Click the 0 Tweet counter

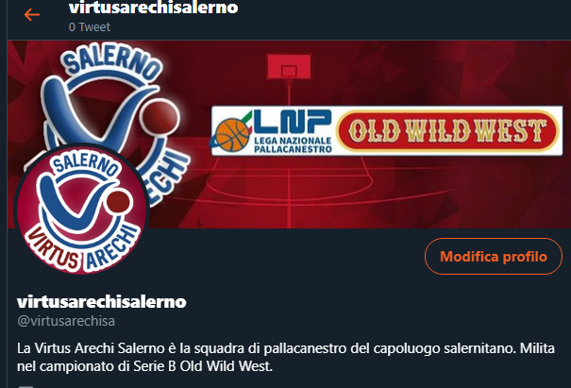point(90,27)
